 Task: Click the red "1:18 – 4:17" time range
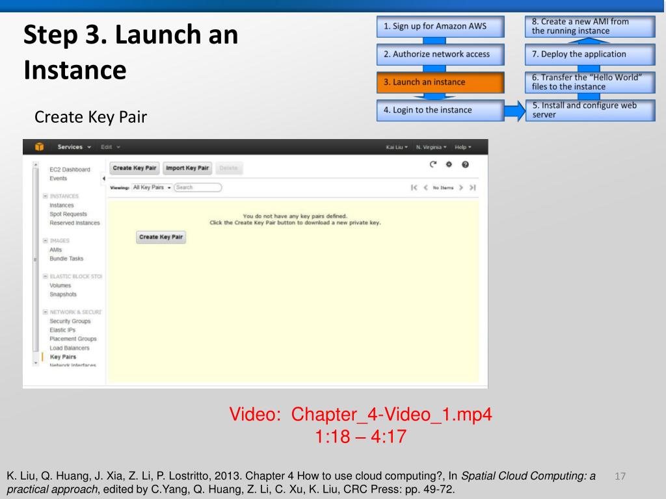[360, 437]
